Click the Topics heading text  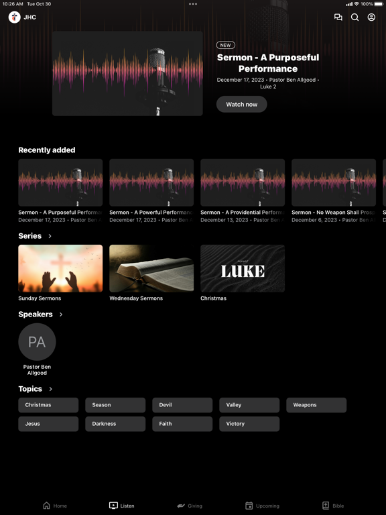click(30, 389)
